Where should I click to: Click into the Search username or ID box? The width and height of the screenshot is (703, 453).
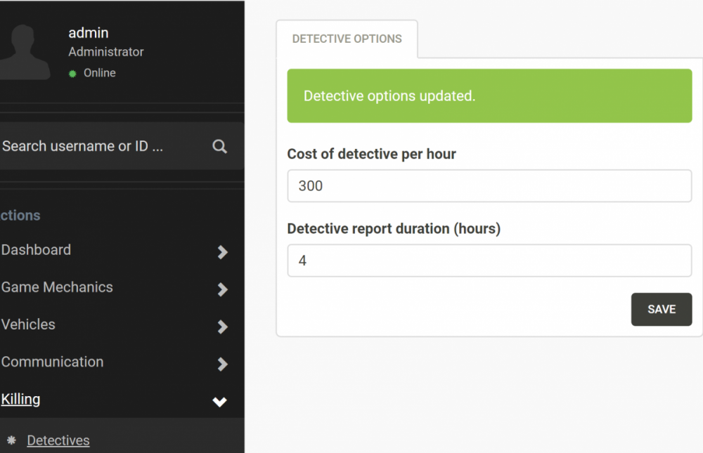pyautogui.click(x=98, y=146)
